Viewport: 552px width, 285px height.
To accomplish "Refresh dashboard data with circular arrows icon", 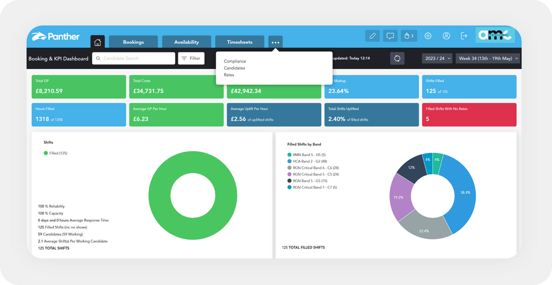I will [x=397, y=58].
